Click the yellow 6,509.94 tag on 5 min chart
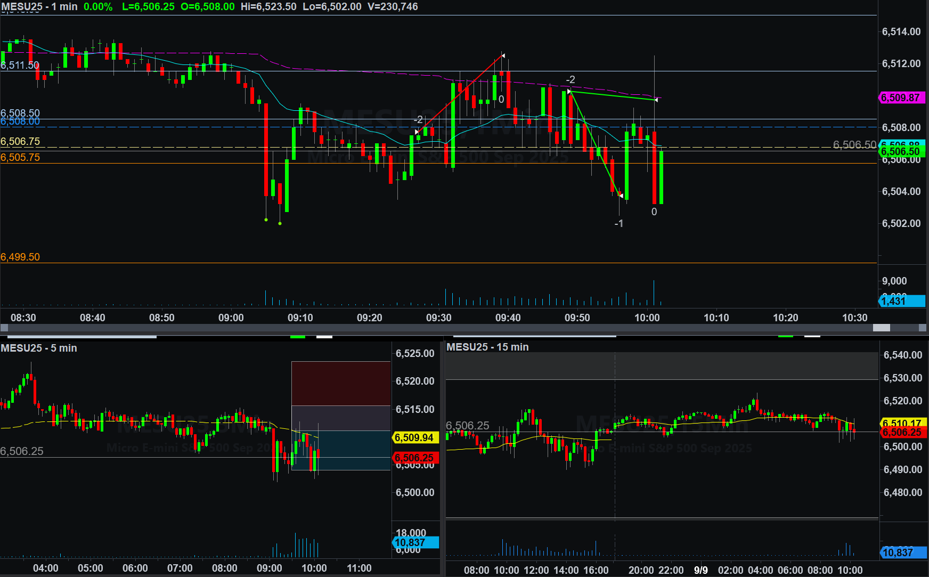 point(414,437)
